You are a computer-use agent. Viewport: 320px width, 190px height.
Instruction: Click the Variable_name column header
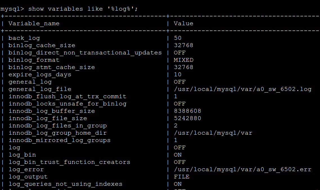tap(34, 23)
